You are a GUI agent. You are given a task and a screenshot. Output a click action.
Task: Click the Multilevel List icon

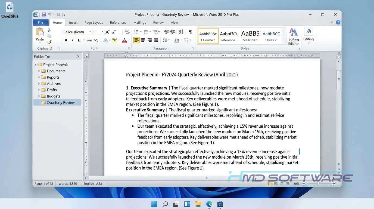(155, 32)
